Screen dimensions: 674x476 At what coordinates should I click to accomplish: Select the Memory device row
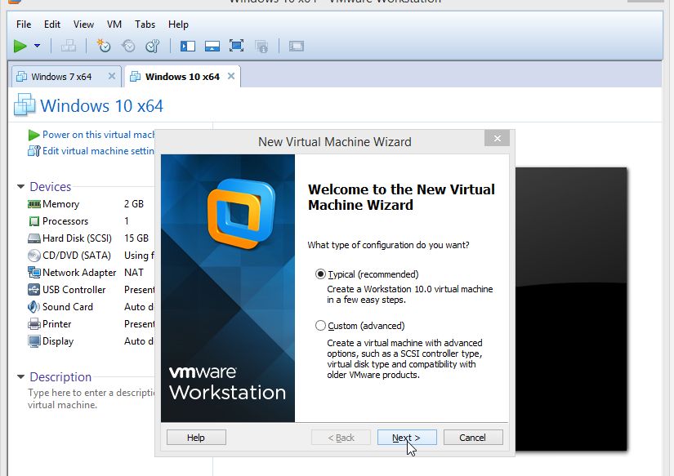click(x=90, y=204)
